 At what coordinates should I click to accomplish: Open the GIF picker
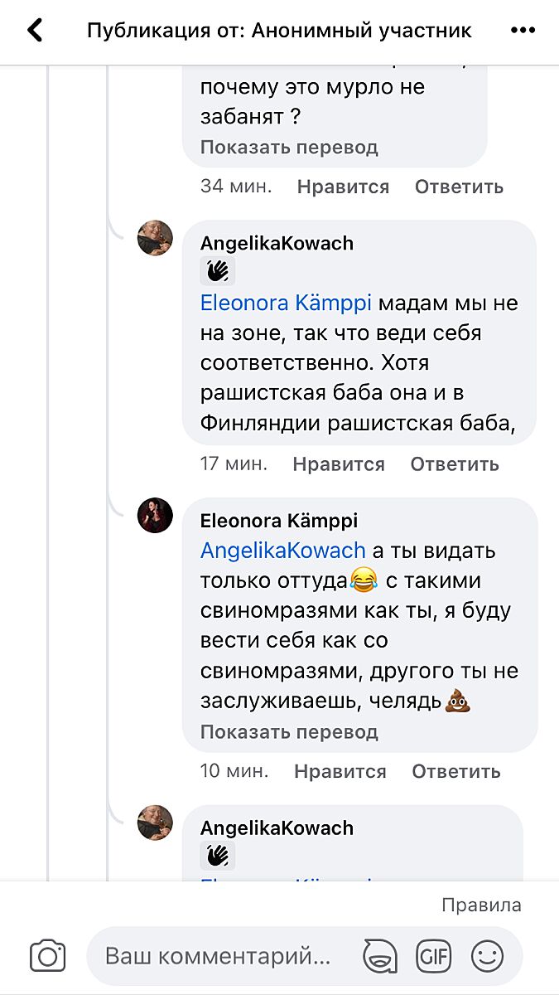point(433,956)
